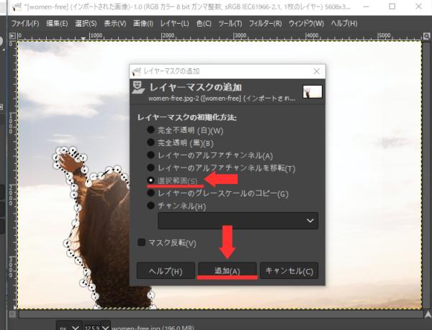The width and height of the screenshot is (432, 330).
Task: Expand the channel selection dropdown
Action: 238,221
